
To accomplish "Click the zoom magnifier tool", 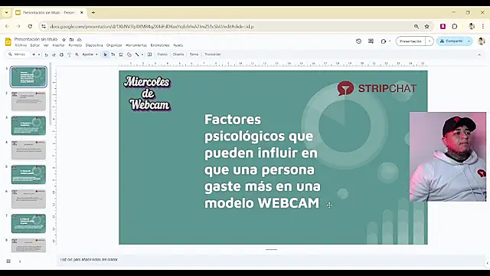I will pyautogui.click(x=77, y=54).
